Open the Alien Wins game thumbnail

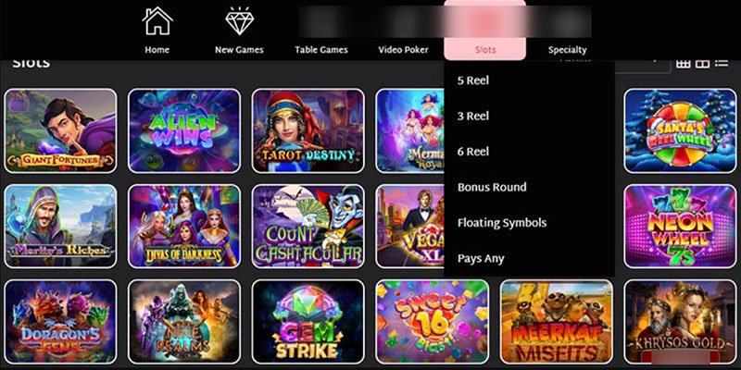pyautogui.click(x=184, y=130)
